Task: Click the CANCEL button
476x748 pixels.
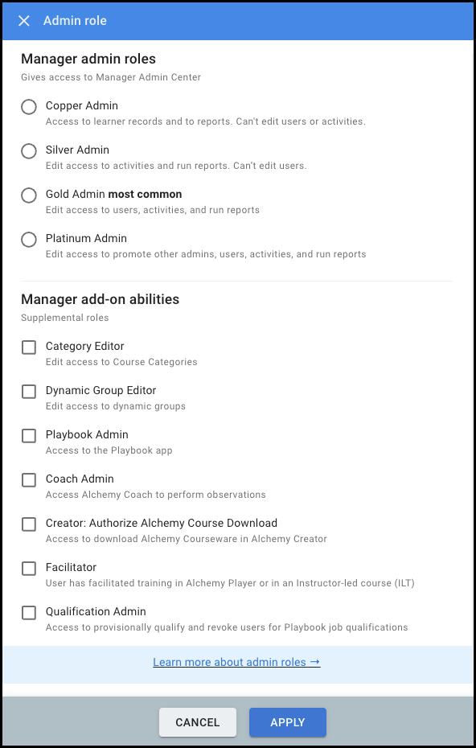Action: (197, 721)
